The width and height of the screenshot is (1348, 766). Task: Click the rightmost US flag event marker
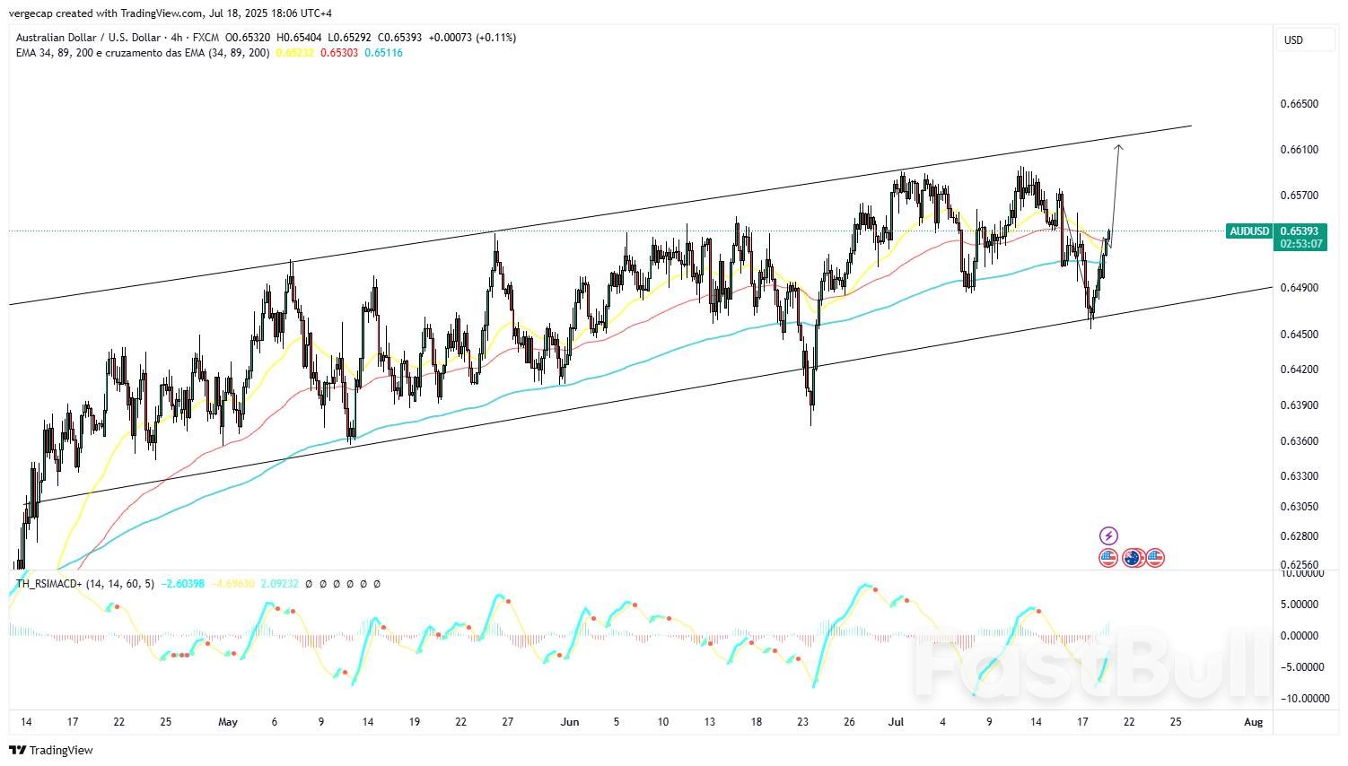1155,558
